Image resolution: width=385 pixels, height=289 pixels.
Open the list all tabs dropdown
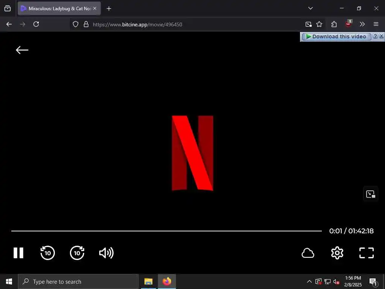click(310, 8)
